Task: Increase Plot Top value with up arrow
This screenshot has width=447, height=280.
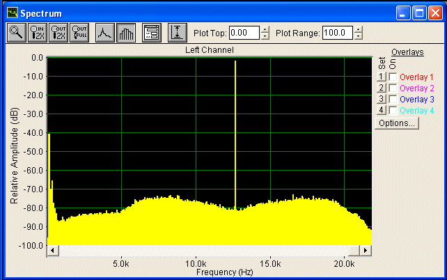Action: click(265, 29)
